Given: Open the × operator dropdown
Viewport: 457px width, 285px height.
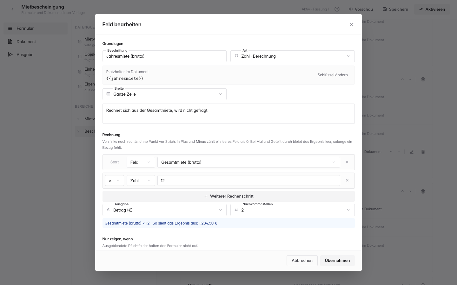Looking at the screenshot, I should 114,180.
